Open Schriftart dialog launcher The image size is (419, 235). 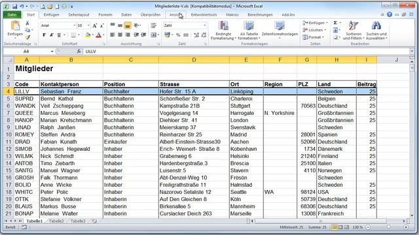[x=104, y=44]
